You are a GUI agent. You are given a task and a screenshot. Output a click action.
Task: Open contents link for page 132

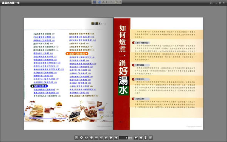(46, 89)
